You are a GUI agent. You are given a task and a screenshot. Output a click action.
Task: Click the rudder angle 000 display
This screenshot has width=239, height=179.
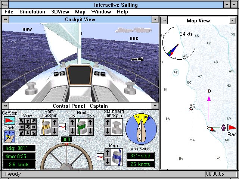[x=66, y=139]
